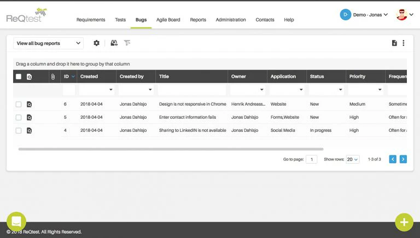Click title 'Design is not responsive in Chrome'

(192, 104)
